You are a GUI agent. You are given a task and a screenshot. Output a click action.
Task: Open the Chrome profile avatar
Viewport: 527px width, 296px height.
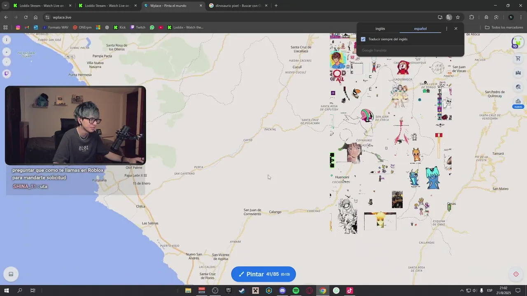511,17
